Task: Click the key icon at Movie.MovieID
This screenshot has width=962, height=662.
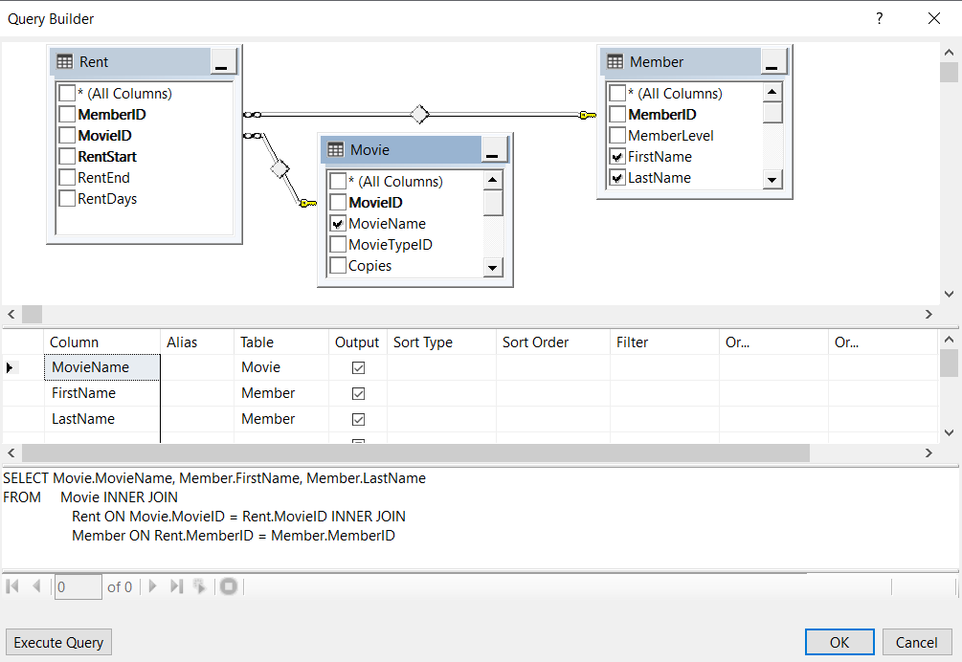Action: point(308,203)
